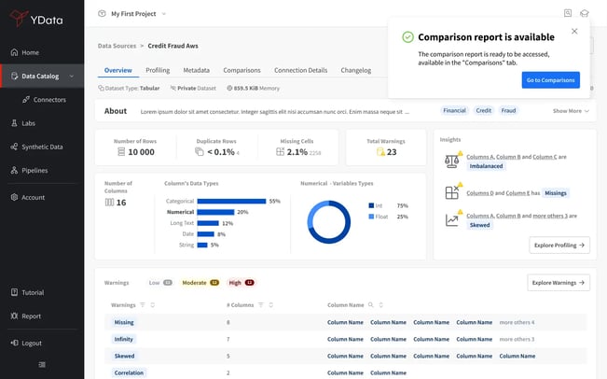
Task: Collapse sidebar with the bottom menu icon
Action: coord(42,365)
